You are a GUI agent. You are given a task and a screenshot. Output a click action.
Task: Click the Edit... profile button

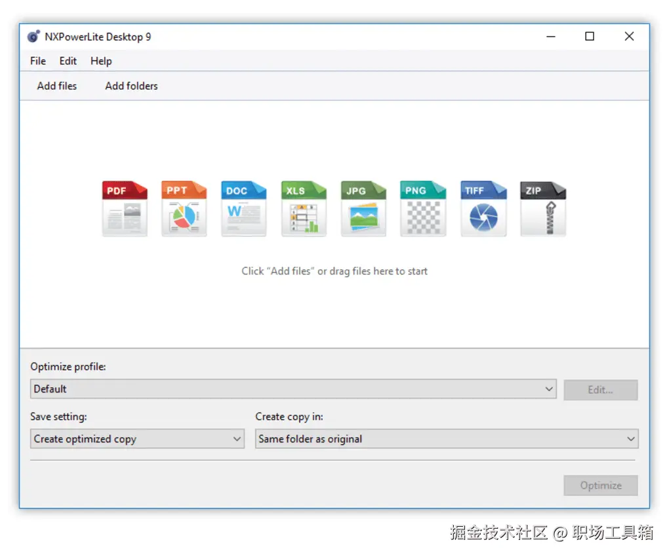600,389
